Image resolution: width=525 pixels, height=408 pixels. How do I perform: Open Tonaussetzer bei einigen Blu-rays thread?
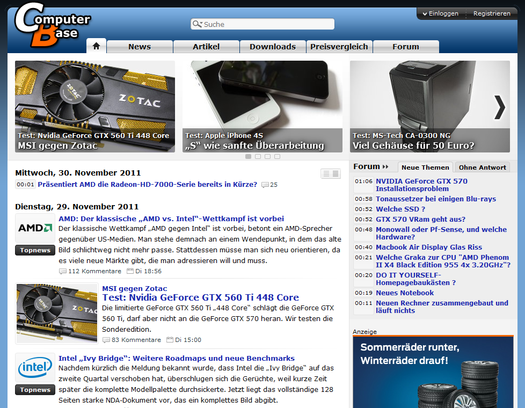click(x=436, y=199)
